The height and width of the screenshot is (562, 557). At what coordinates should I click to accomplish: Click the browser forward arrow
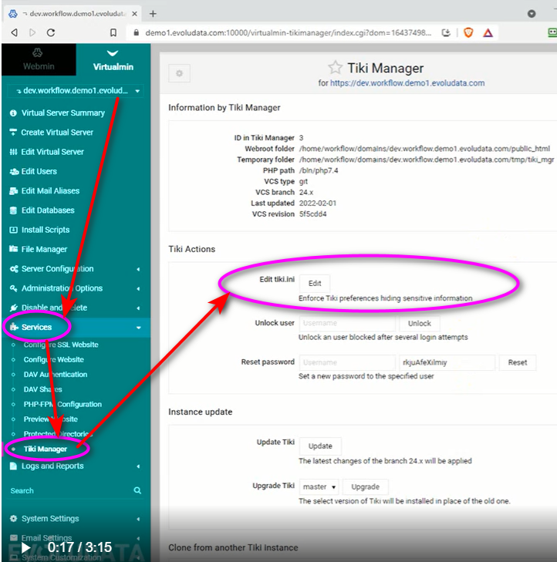pos(32,32)
